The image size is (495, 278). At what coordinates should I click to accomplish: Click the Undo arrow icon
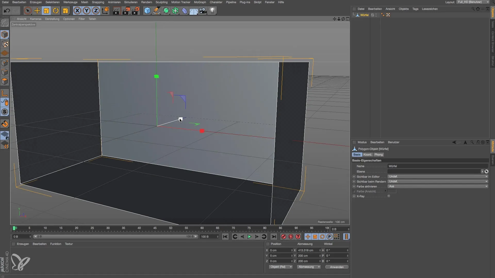[x=7, y=11]
